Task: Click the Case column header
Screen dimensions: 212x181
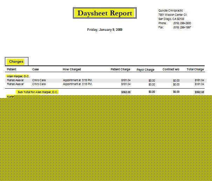Action: point(35,69)
